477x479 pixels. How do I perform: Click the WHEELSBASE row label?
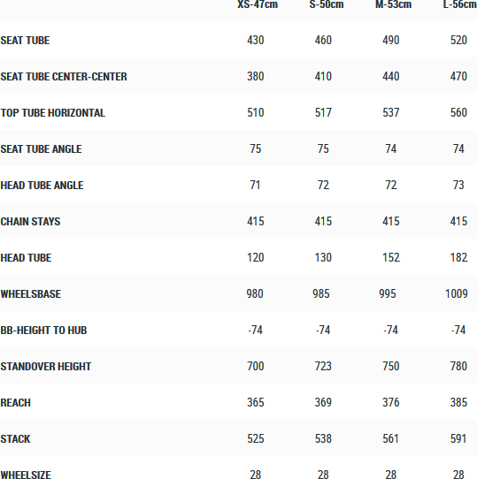(31, 294)
